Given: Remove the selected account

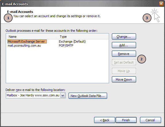Looking at the screenshot, I should tap(124, 54).
